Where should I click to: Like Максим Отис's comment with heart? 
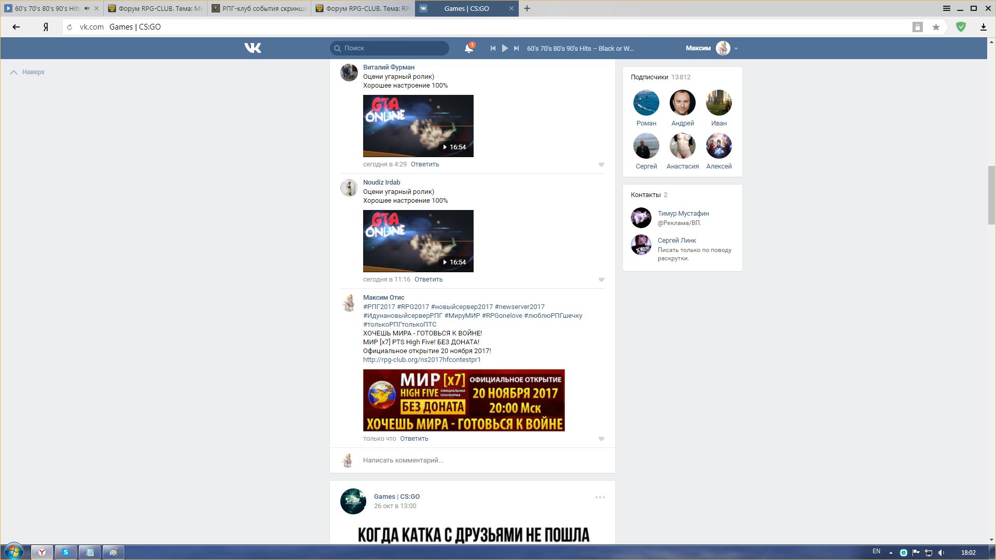click(601, 439)
